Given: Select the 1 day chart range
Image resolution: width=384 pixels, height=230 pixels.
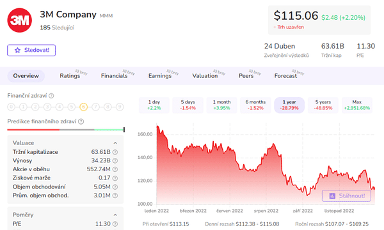Looking at the screenshot, I should pyautogui.click(x=154, y=105).
